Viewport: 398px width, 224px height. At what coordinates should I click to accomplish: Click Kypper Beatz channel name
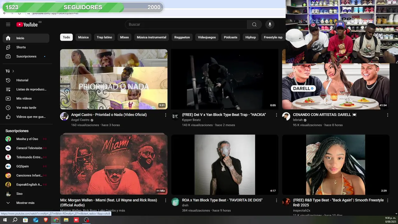(192, 120)
